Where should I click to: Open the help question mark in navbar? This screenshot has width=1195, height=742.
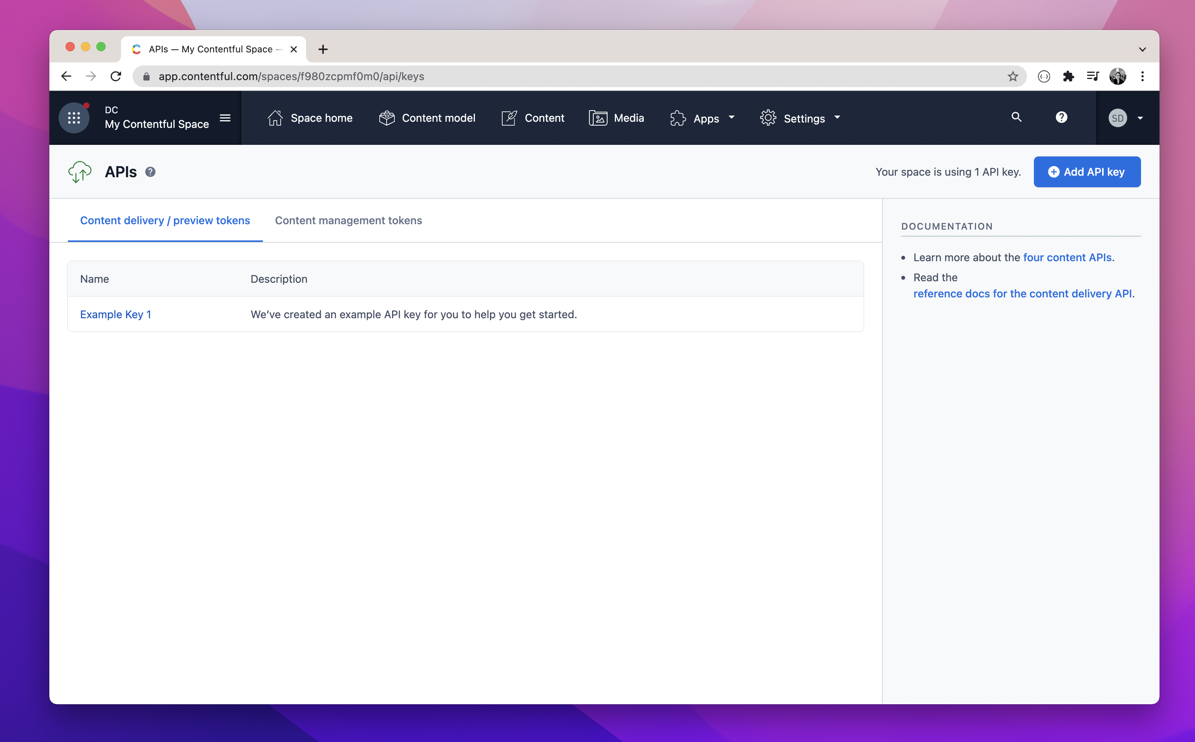(x=1061, y=117)
